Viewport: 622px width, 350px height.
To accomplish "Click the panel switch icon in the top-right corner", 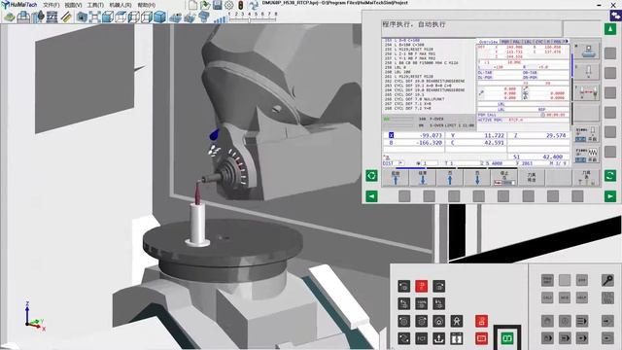I will click(615, 16).
